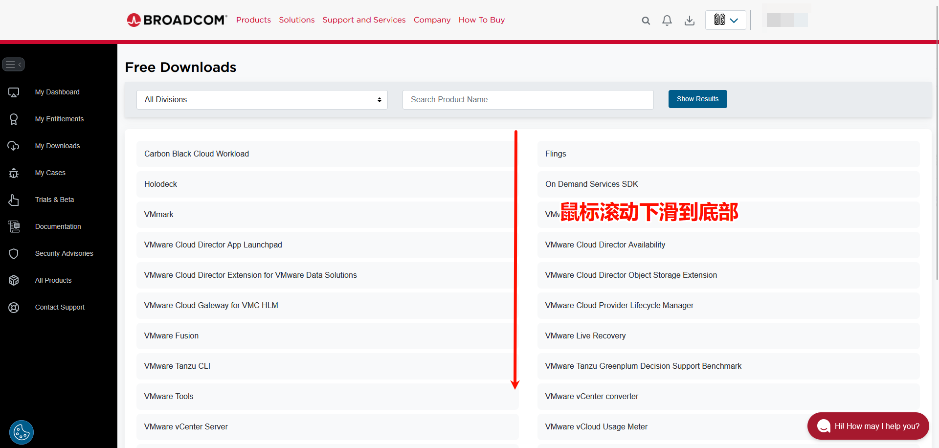
Task: Click the Security Advisories shield icon
Action: (14, 254)
